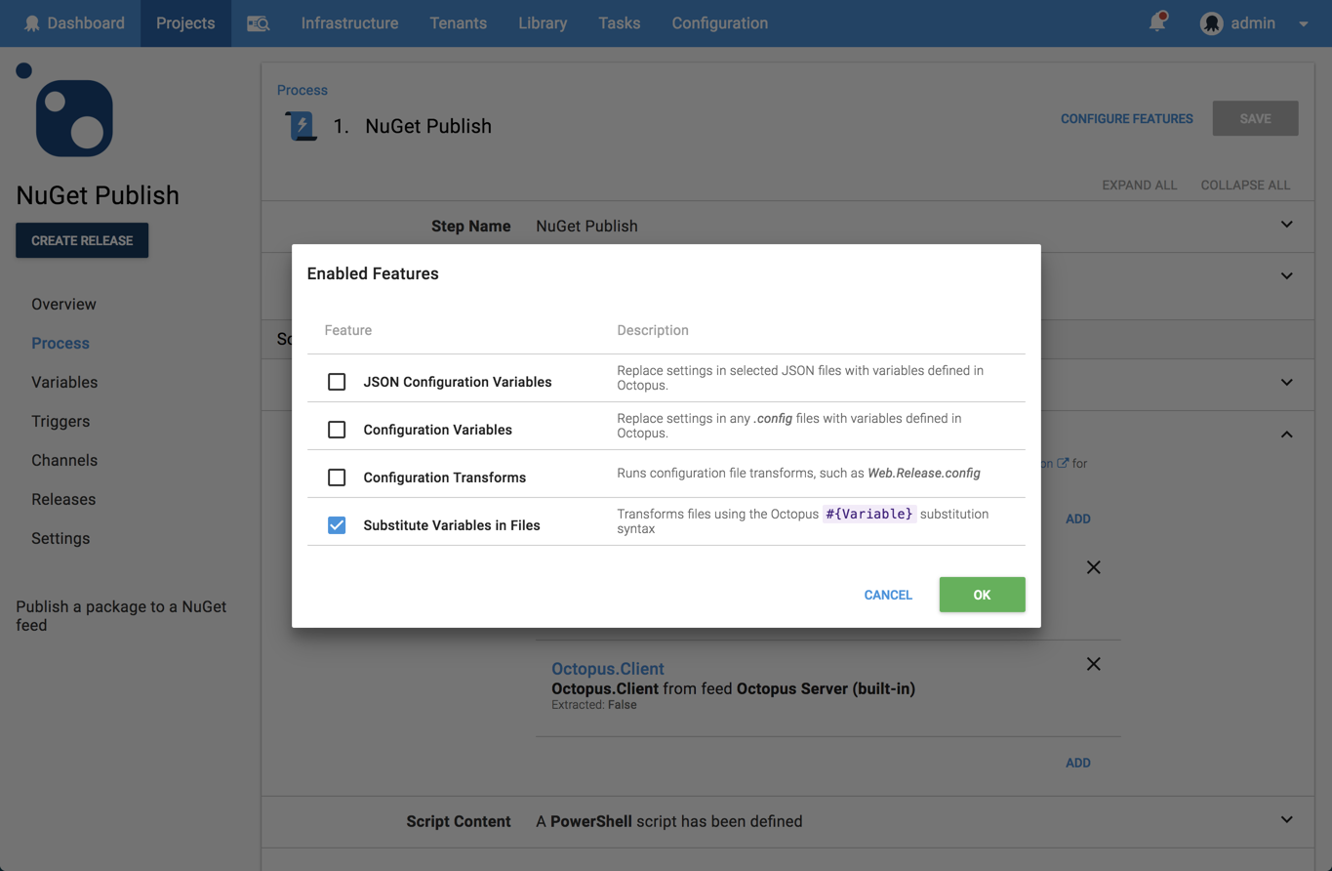Expand the Script Content section

pos(1286,820)
